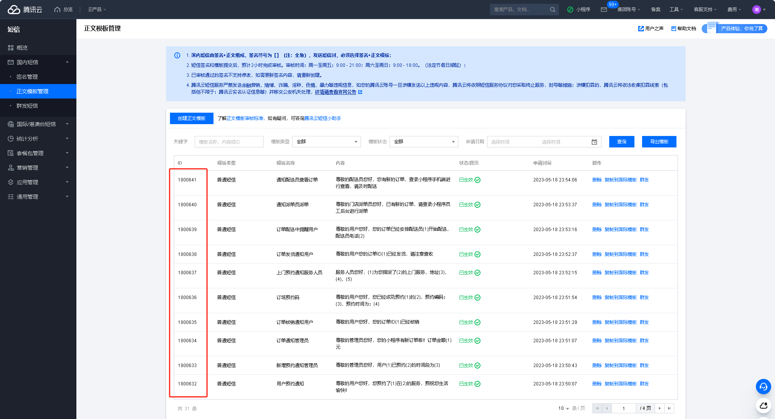Expand 国际/港澳台短信 section

[38, 124]
